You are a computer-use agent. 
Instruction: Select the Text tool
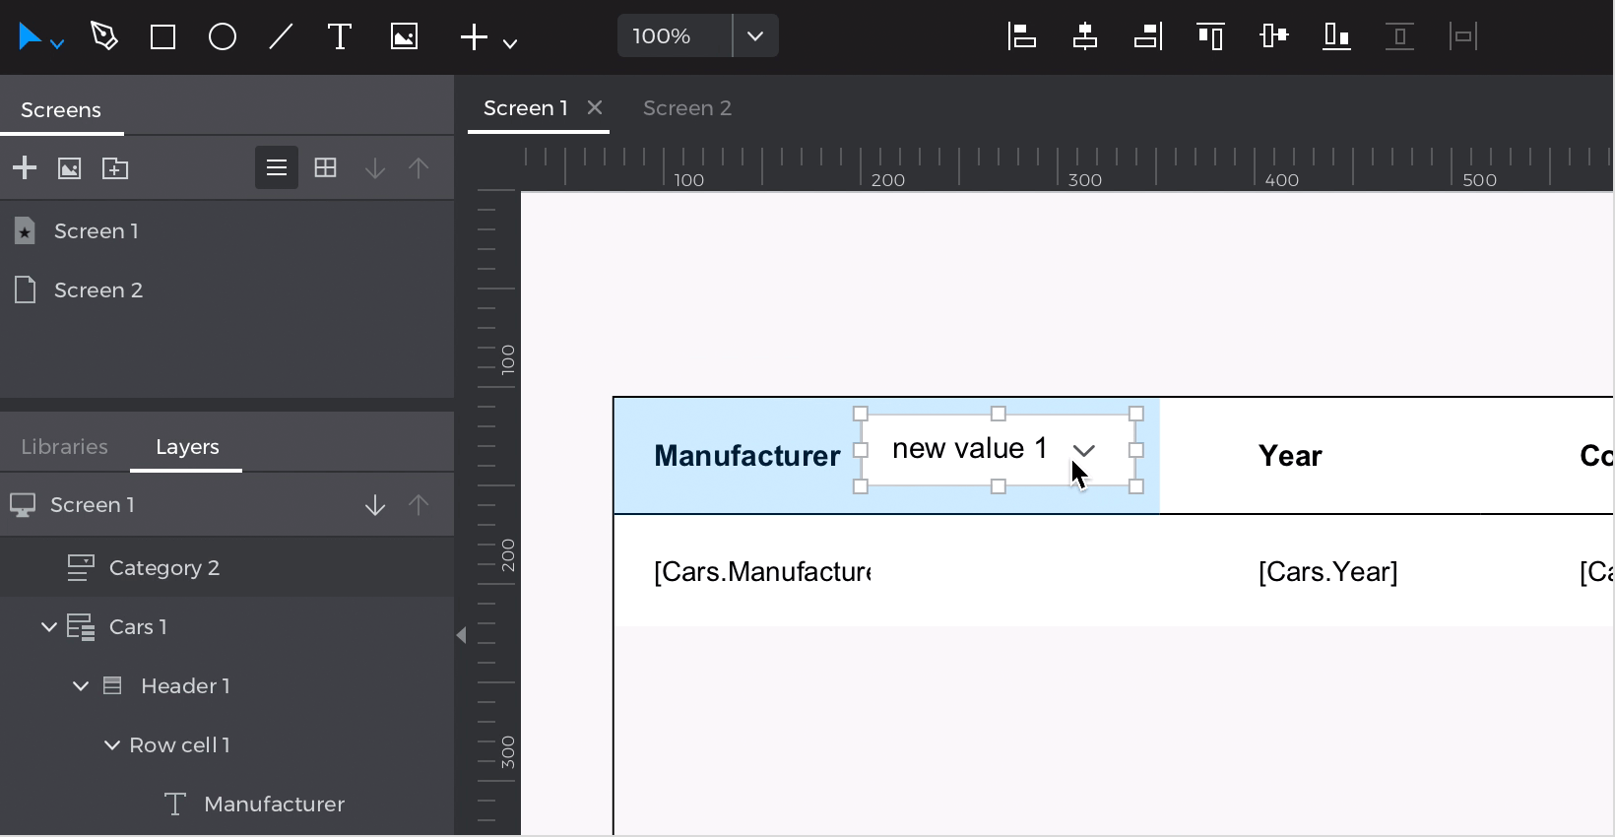[x=340, y=37]
